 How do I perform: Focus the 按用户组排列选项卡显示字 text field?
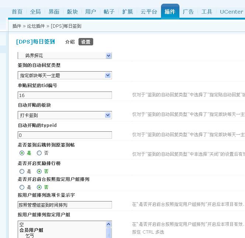[x=65, y=205]
